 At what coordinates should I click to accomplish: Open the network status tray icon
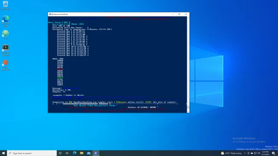click(255, 153)
